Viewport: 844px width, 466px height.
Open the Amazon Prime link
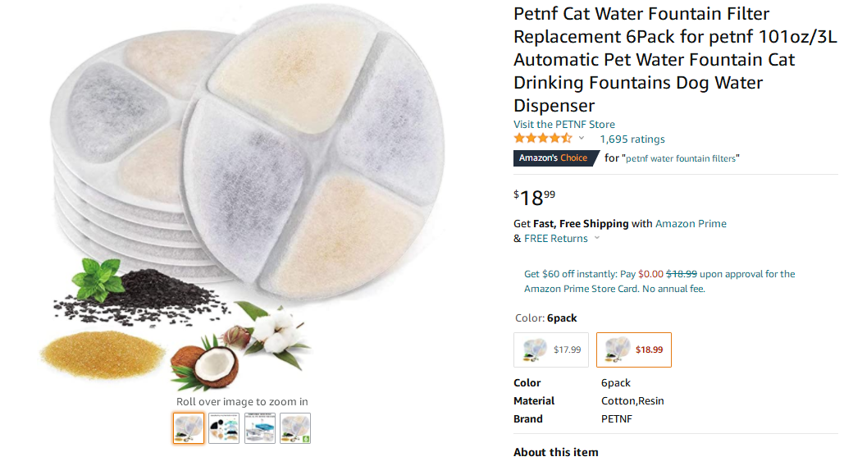coord(691,223)
